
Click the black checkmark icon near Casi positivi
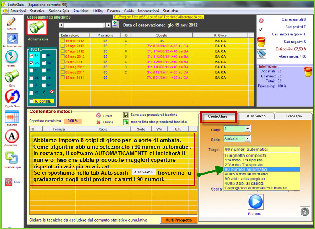pyautogui.click(x=261, y=29)
